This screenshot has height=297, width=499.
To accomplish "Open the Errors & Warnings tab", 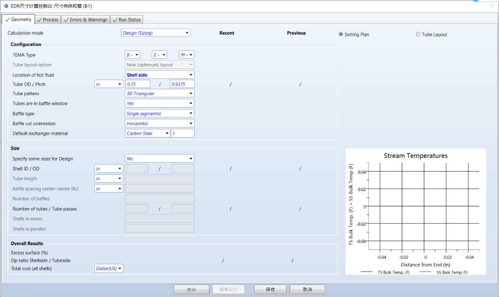I will [x=85, y=19].
